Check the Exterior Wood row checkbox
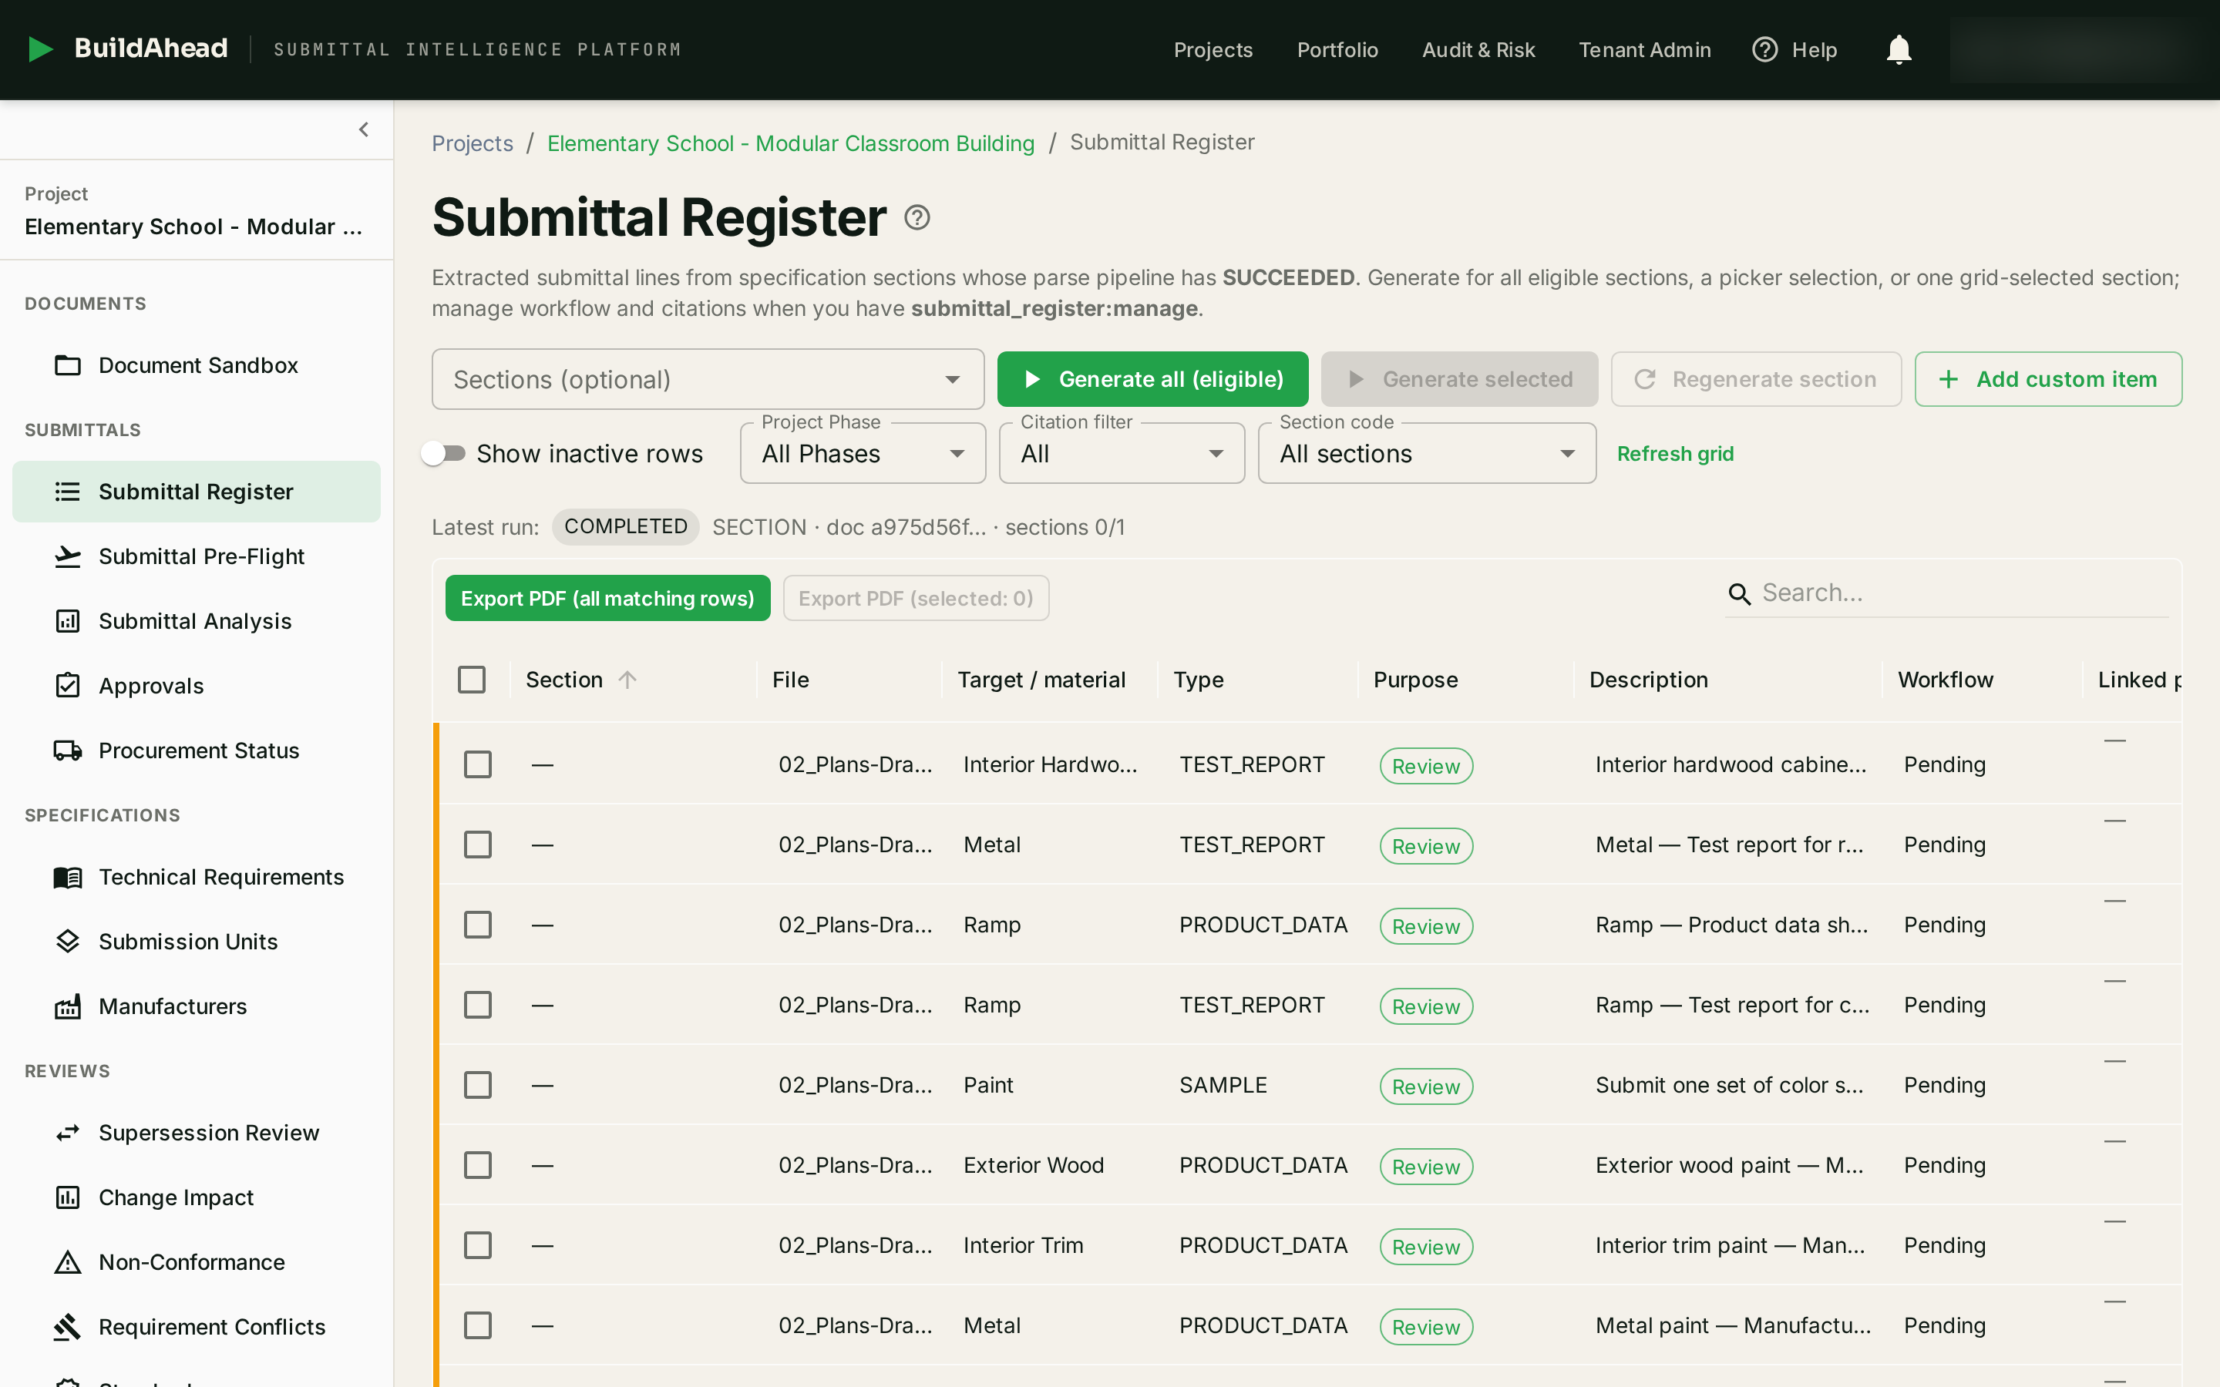The image size is (2220, 1387). pyautogui.click(x=477, y=1165)
